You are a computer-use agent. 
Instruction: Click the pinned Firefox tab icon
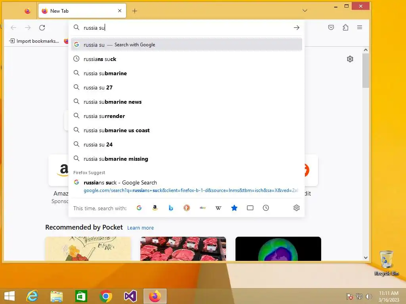(27, 11)
